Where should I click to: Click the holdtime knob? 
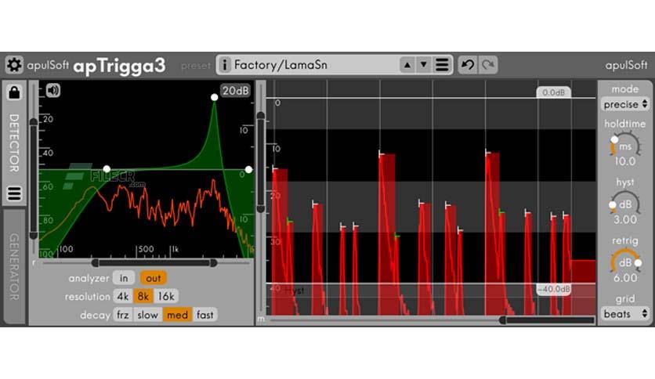tap(625, 145)
